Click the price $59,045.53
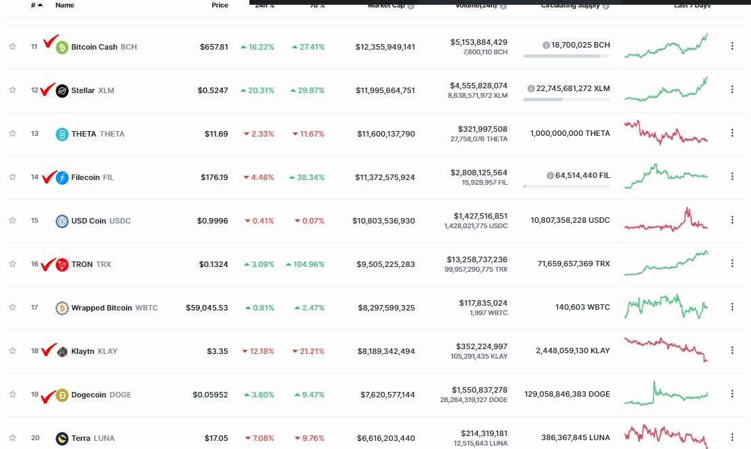 [x=207, y=308]
